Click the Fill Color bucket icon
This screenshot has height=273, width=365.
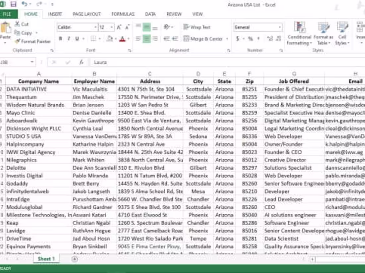[x=110, y=38]
